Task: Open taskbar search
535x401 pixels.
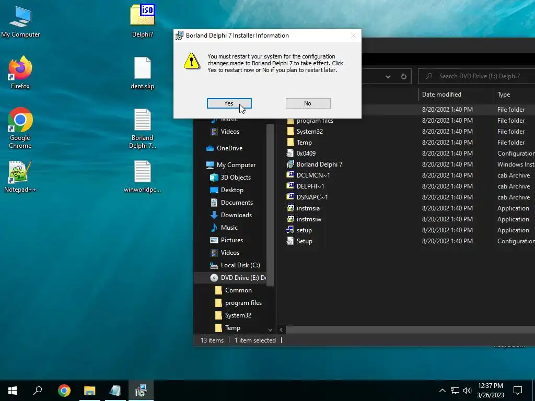Action: [38, 391]
